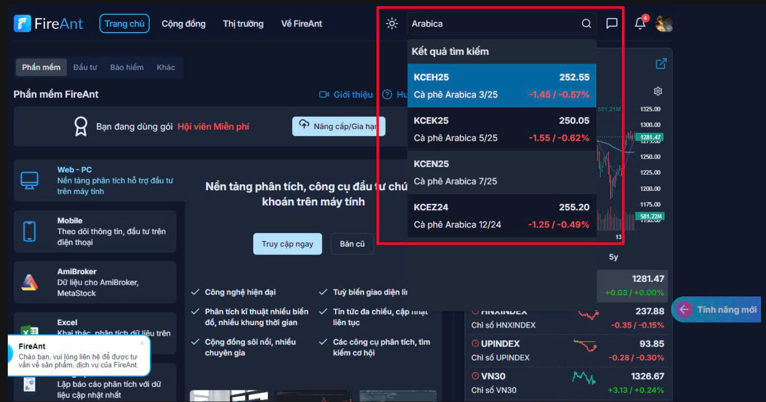Open the AmiBroker product card
The height and width of the screenshot is (402, 766).
click(x=95, y=282)
